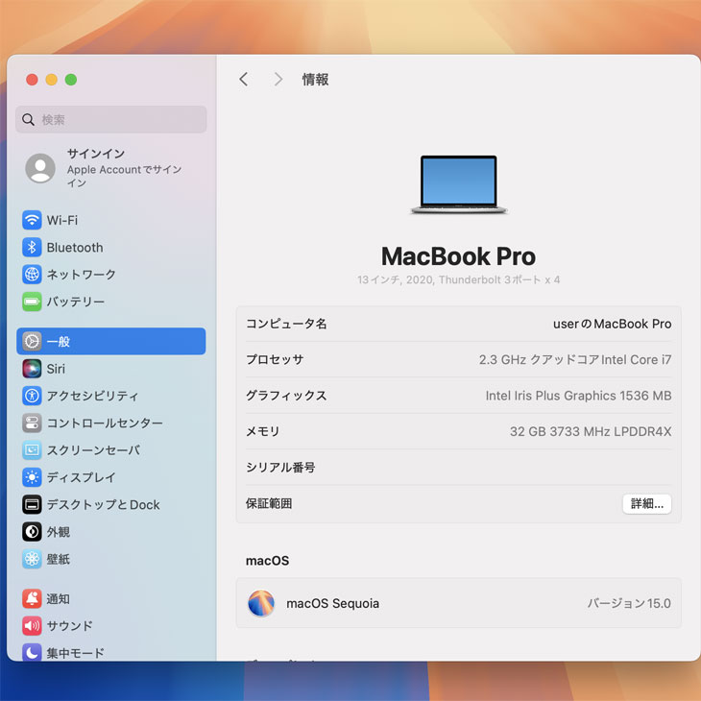Open スクリーンセーバ settings
The height and width of the screenshot is (701, 701).
[93, 450]
